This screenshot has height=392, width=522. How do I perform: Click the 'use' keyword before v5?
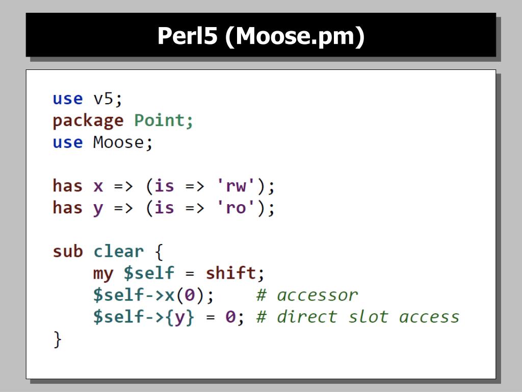[68, 99]
